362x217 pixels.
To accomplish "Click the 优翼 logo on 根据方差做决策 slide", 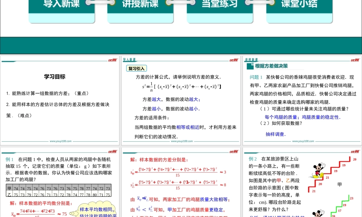I will pos(356,60).
